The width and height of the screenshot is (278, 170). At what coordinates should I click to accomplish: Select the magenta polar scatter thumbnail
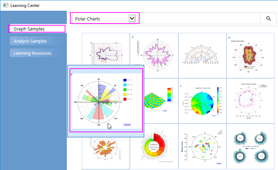pyautogui.click(x=250, y=100)
